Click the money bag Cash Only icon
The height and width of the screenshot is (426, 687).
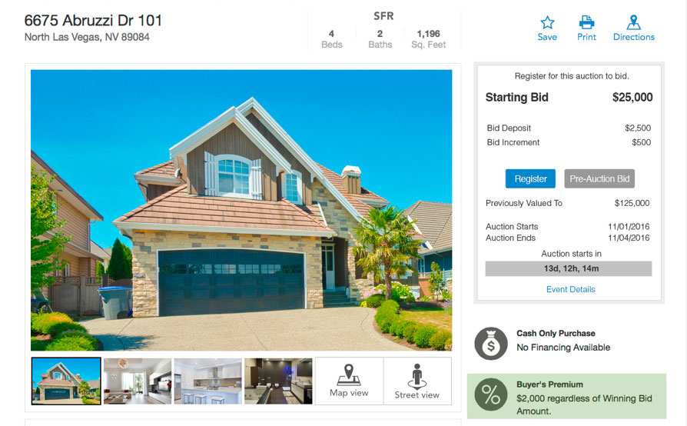tap(491, 344)
